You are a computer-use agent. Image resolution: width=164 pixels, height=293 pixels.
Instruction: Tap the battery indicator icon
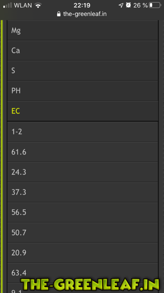pyautogui.click(x=155, y=5)
